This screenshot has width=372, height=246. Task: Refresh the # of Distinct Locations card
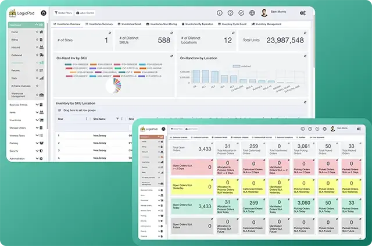coord(233,33)
